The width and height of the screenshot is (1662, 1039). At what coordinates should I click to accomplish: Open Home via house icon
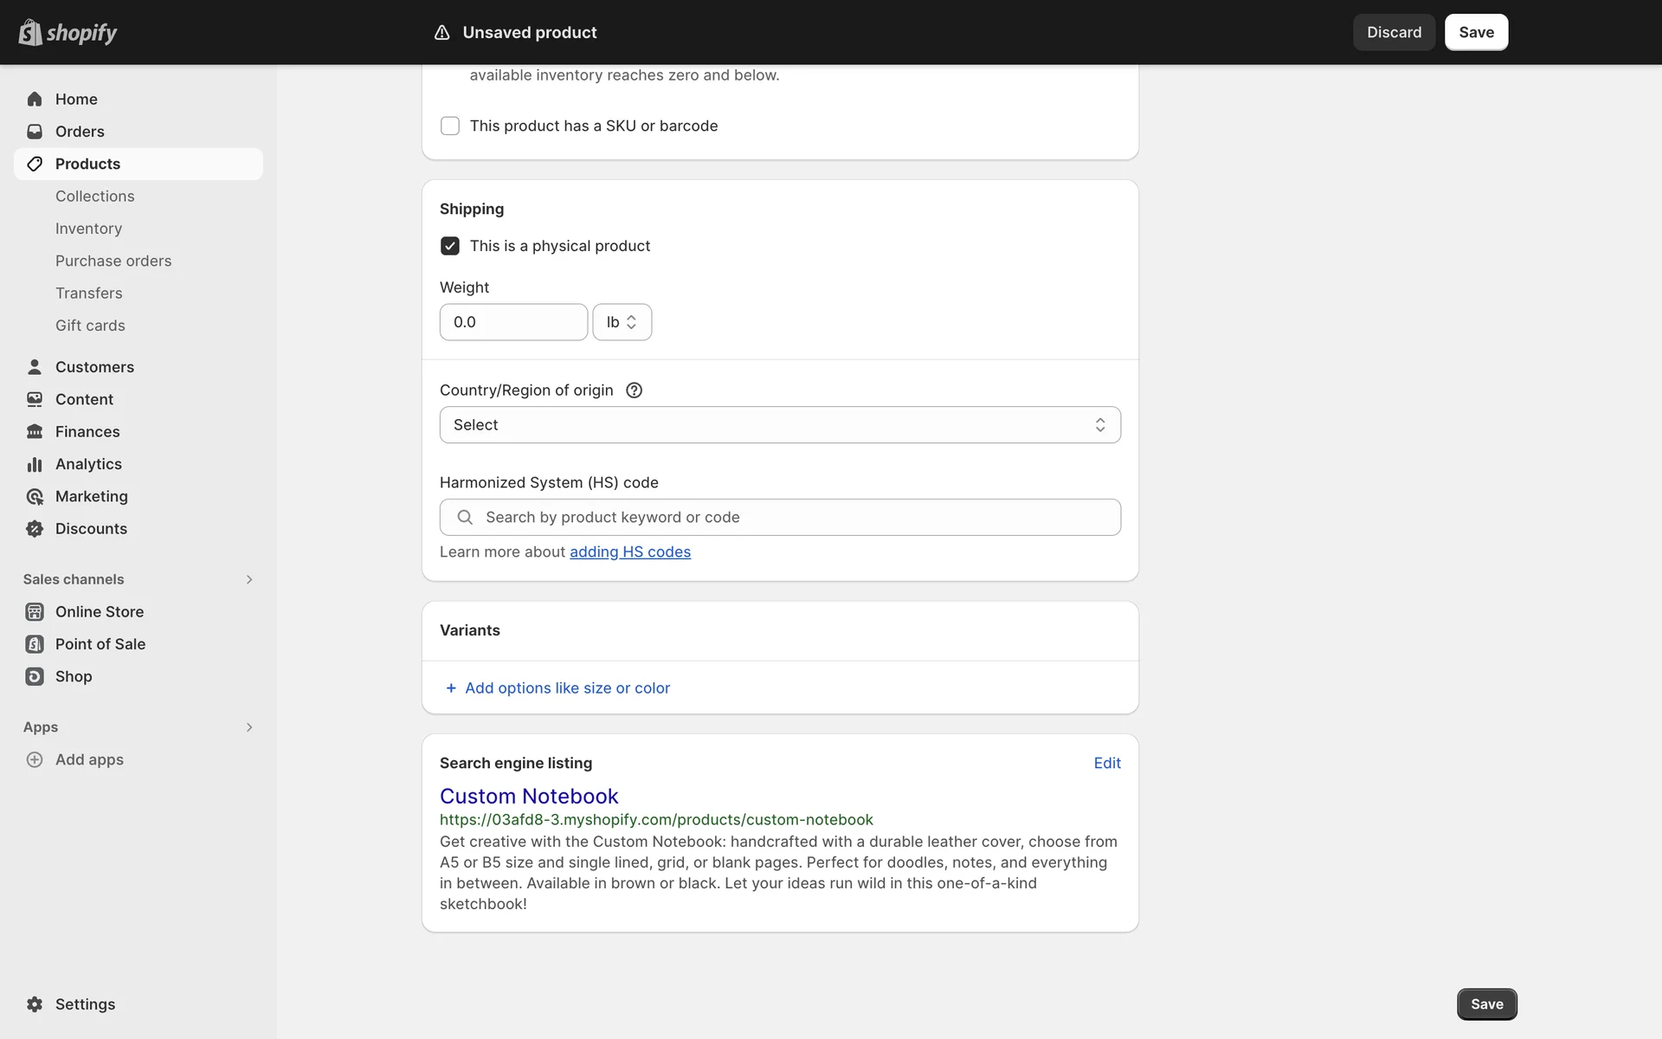pyautogui.click(x=35, y=99)
